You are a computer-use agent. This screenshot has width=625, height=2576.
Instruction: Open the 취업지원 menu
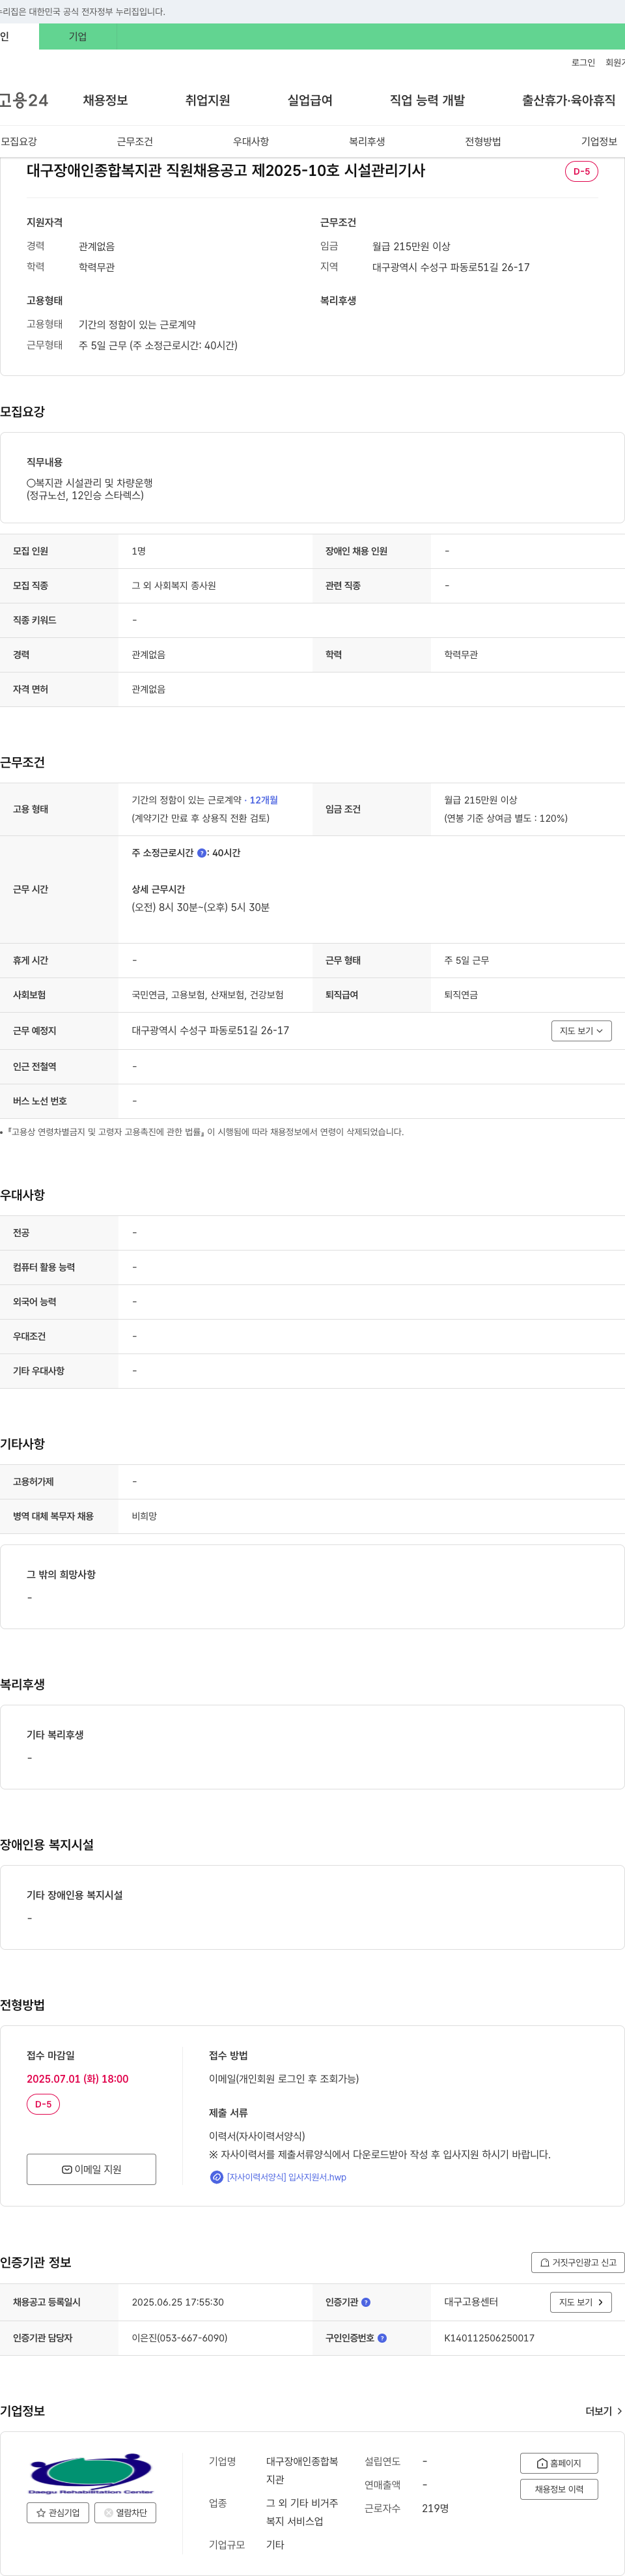208,100
